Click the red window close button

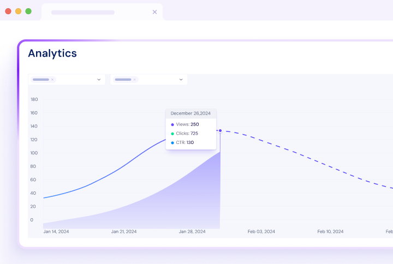tap(8, 11)
